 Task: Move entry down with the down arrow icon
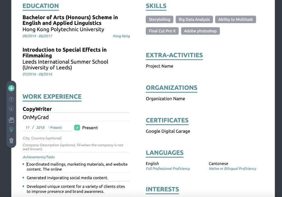[x=11, y=108]
